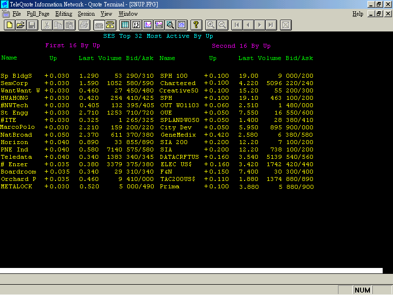
Task: Select the Chartered stock name
Action: pos(178,83)
